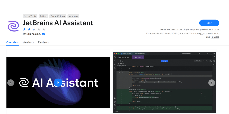Screen dimensions: 229x114
Task: Click the verified badge beside JetBrains s.r.o.
Action: (44, 34)
